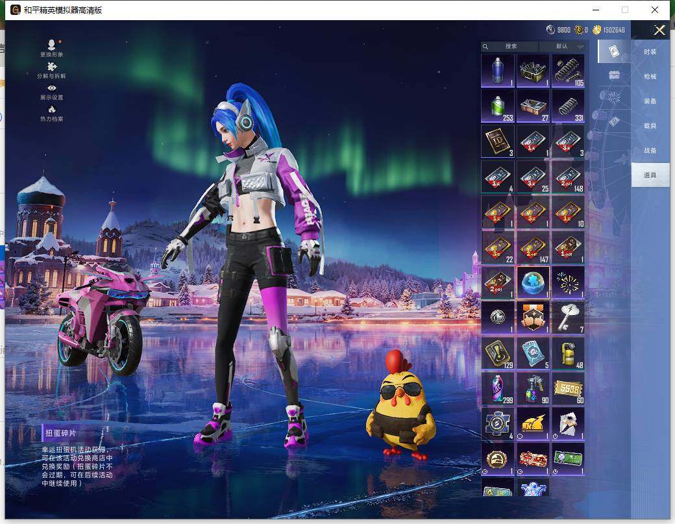
Task: Select the tool crate item with count 1
Action: [x=533, y=71]
